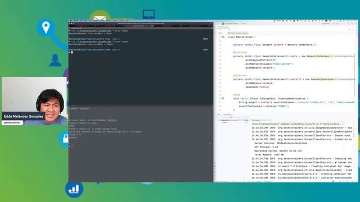
Task: Click the redis-cli -h redis-server ping command
Action: coord(97,129)
